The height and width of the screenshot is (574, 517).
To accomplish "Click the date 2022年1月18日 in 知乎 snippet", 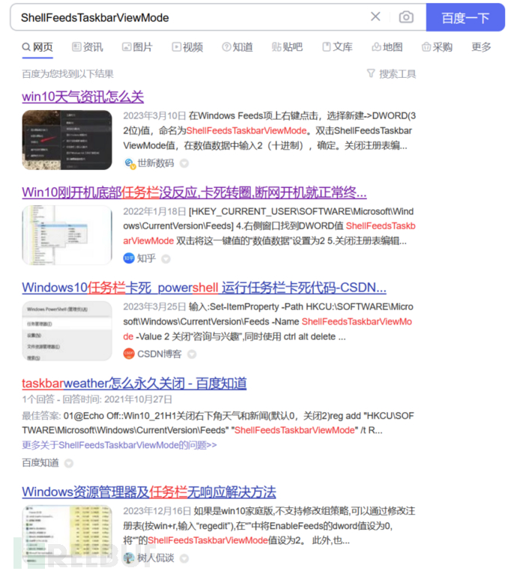I will point(154,212).
